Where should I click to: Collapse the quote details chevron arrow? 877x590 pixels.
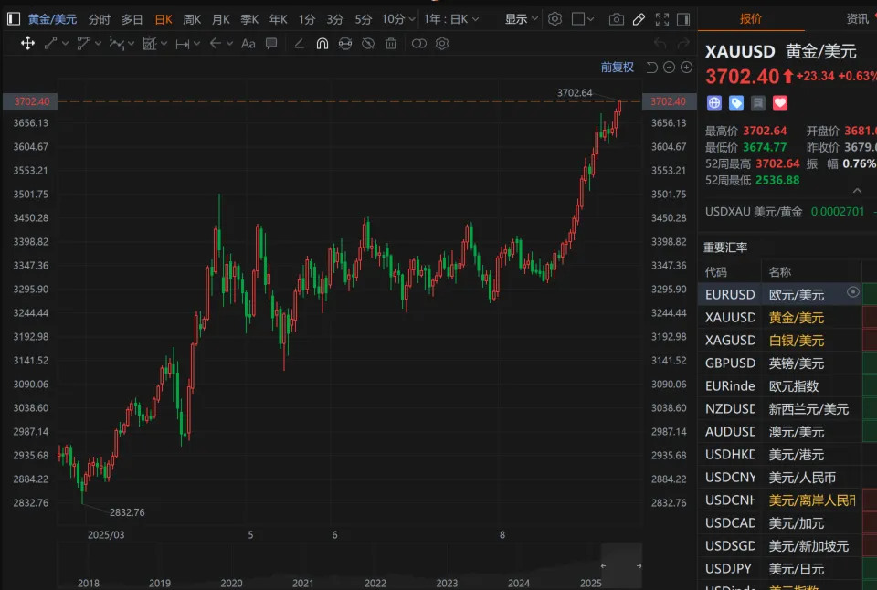tap(857, 191)
